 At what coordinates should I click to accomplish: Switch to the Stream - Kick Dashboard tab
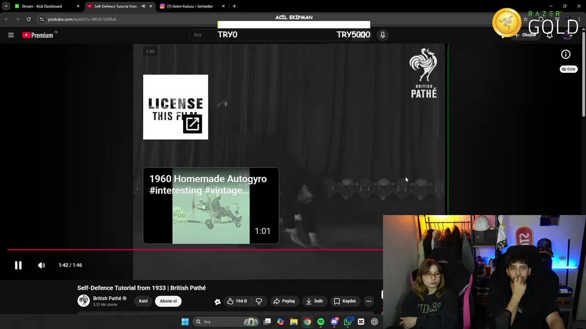[x=41, y=6]
